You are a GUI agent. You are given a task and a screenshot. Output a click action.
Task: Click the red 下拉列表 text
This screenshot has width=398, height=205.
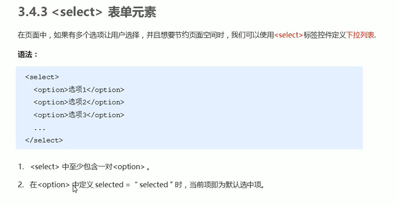360,35
